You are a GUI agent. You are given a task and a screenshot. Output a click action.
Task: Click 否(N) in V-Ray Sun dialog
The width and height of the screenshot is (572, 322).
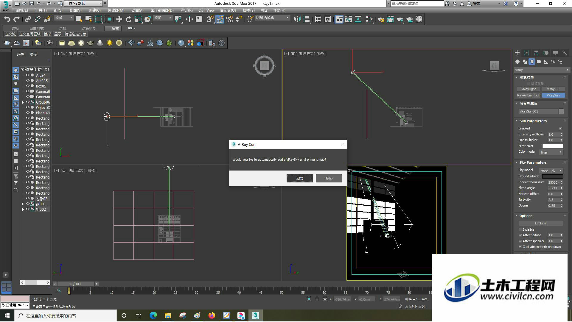point(329,179)
